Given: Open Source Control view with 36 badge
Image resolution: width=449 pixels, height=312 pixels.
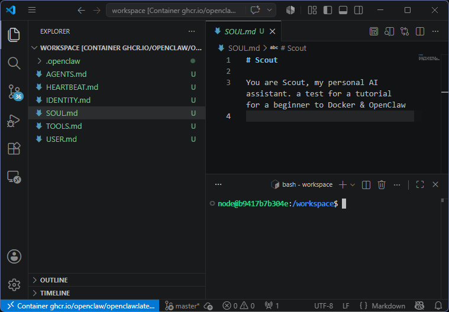Looking at the screenshot, I should [14, 92].
